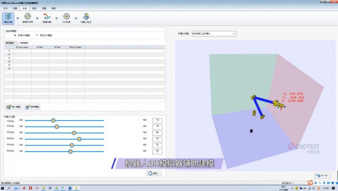Click the 数据采集 data collection icon
The image size is (338, 191).
[46, 17]
